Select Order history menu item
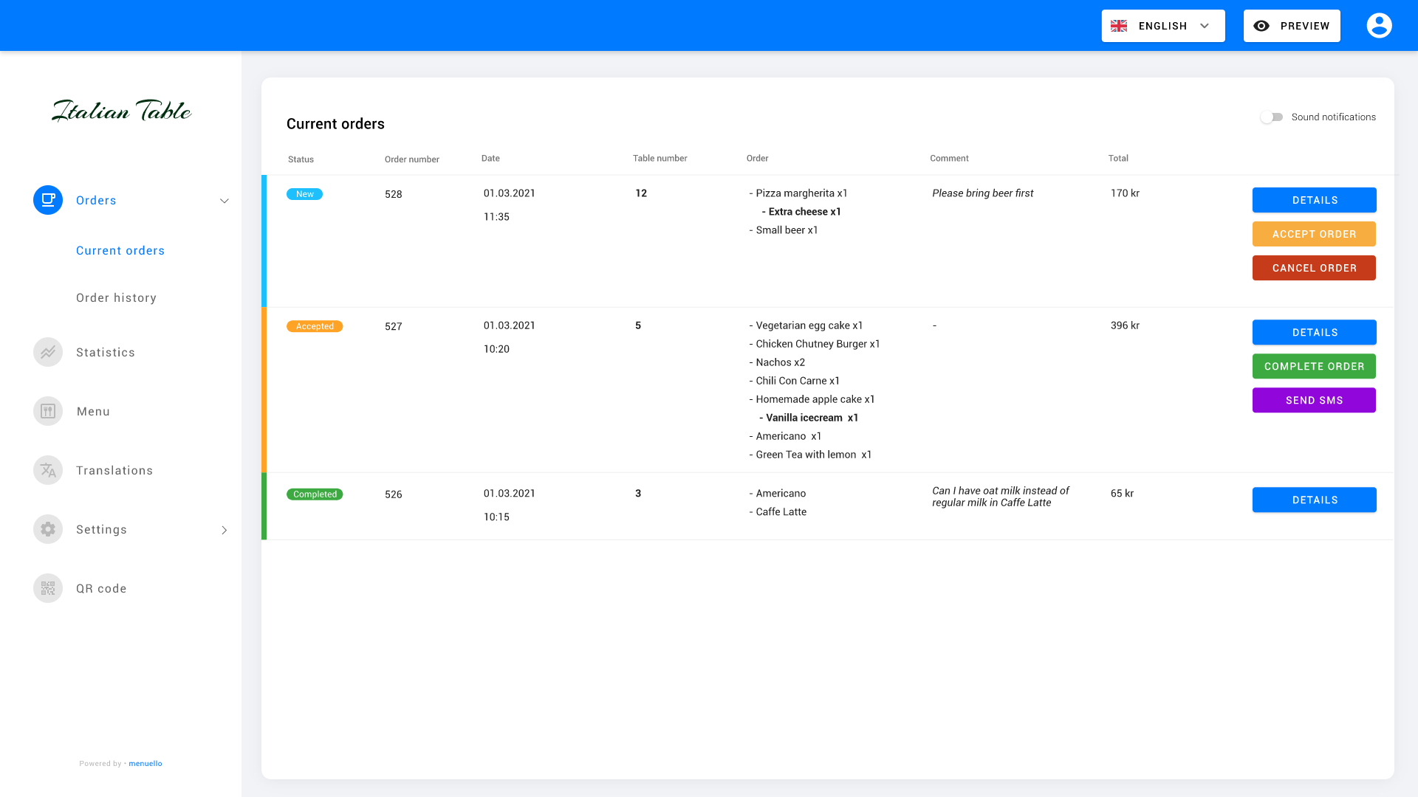 116,298
